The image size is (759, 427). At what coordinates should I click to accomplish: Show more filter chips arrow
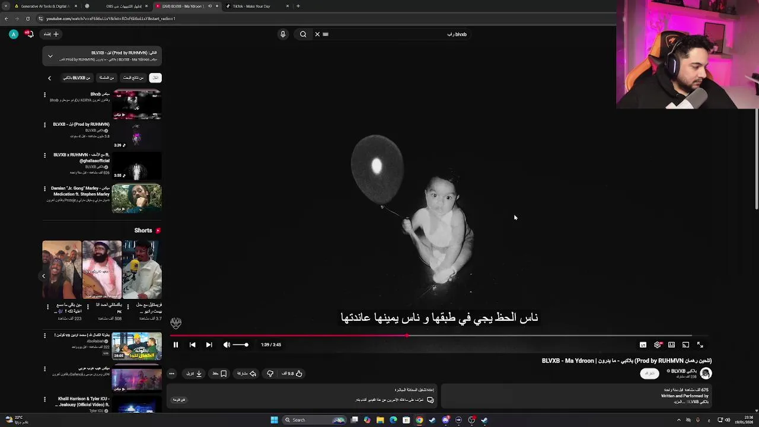49,78
